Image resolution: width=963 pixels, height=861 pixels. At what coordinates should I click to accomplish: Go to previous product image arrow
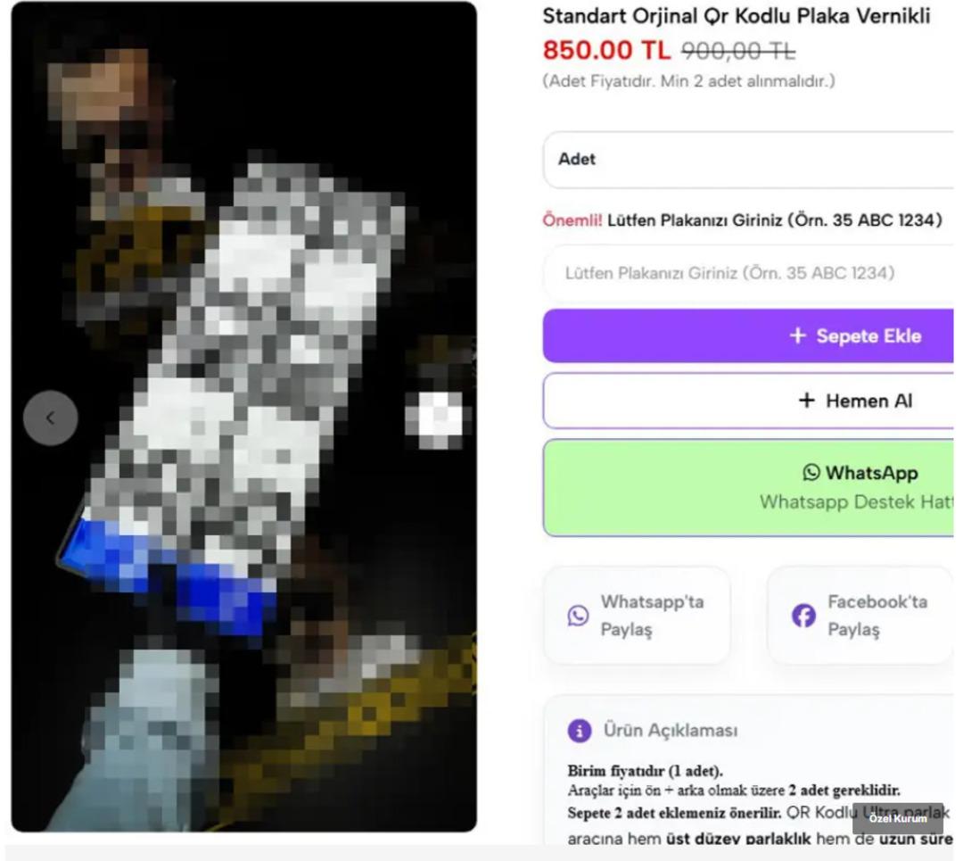click(x=50, y=418)
